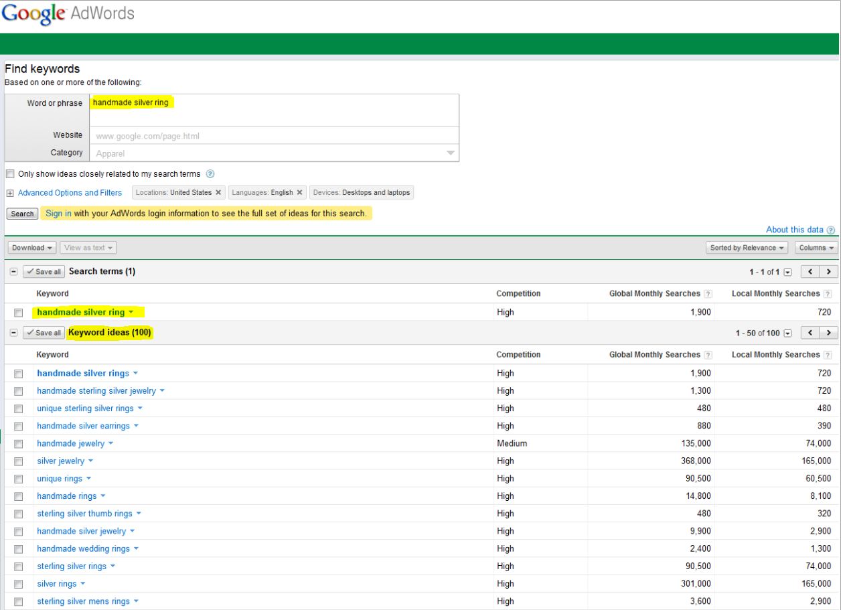
Task: Click the '8,100' local searches value
Action: point(820,496)
